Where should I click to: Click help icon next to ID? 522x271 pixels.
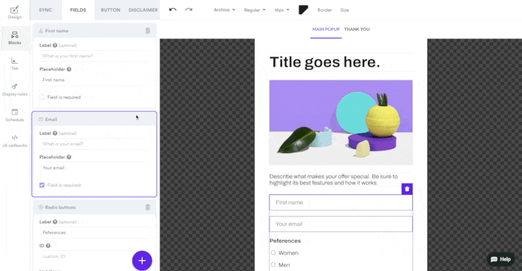pyautogui.click(x=48, y=246)
